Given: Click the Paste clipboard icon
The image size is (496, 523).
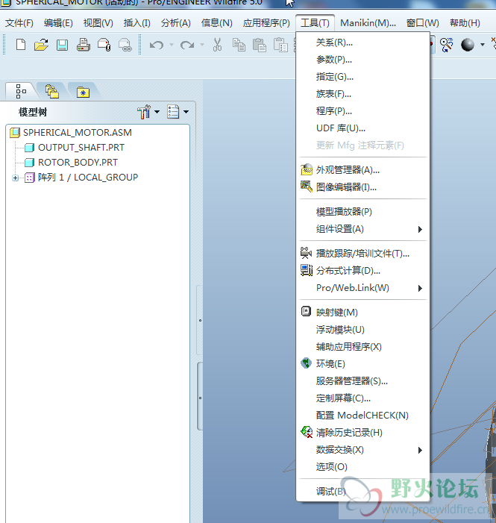Looking at the screenshot, I should tap(260, 45).
